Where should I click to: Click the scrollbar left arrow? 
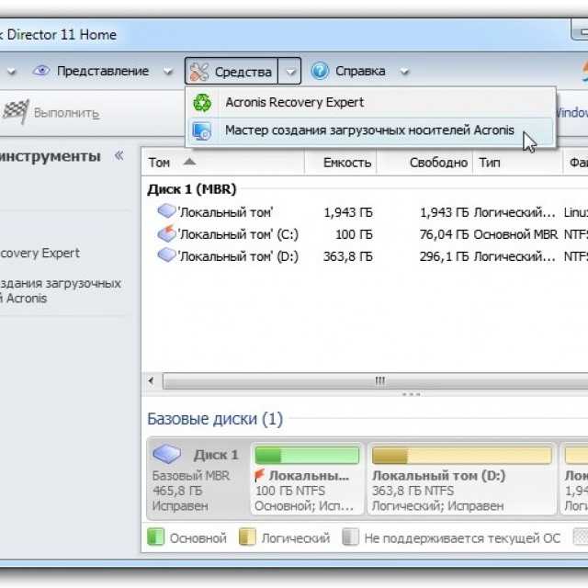(151, 381)
